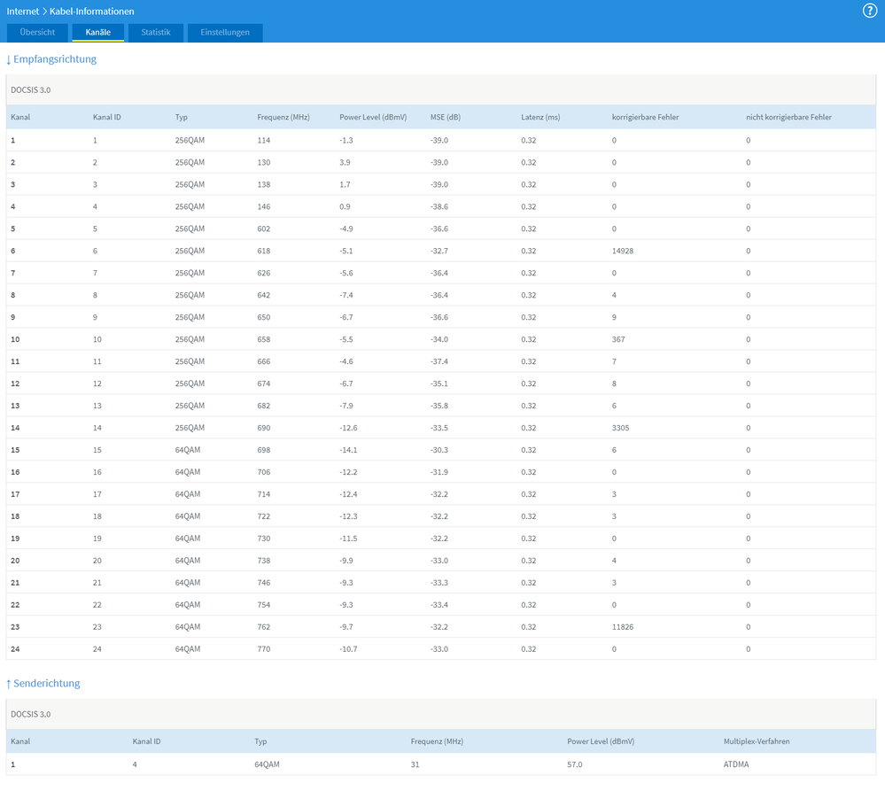Select the correctable error value 14928

click(623, 251)
